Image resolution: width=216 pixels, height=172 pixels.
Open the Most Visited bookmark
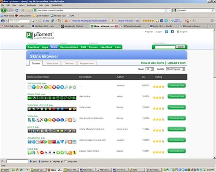(x=7, y=15)
